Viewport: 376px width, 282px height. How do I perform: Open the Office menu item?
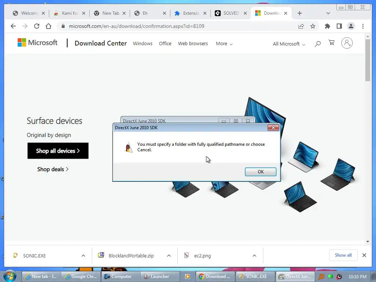[165, 44]
